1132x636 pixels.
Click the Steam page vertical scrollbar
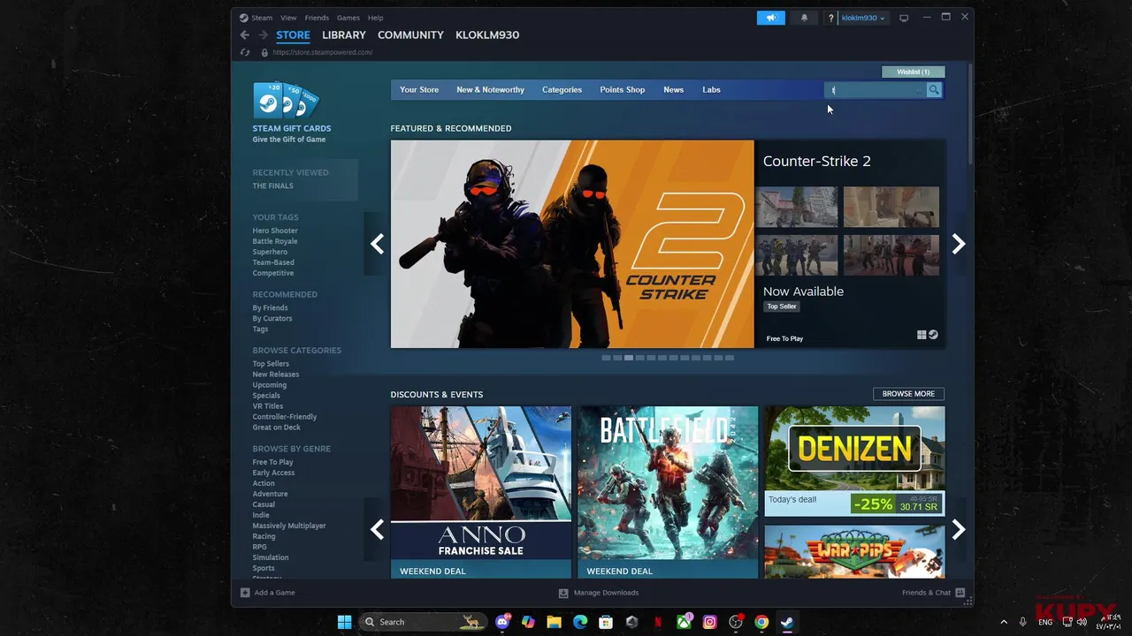click(x=970, y=113)
